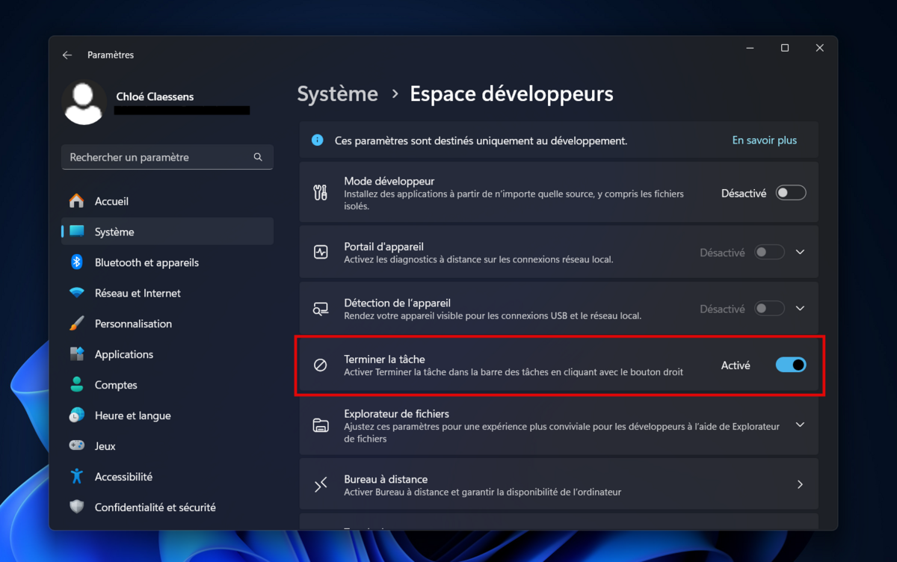The height and width of the screenshot is (562, 897).
Task: Click the Système monitor icon
Action: (76, 232)
